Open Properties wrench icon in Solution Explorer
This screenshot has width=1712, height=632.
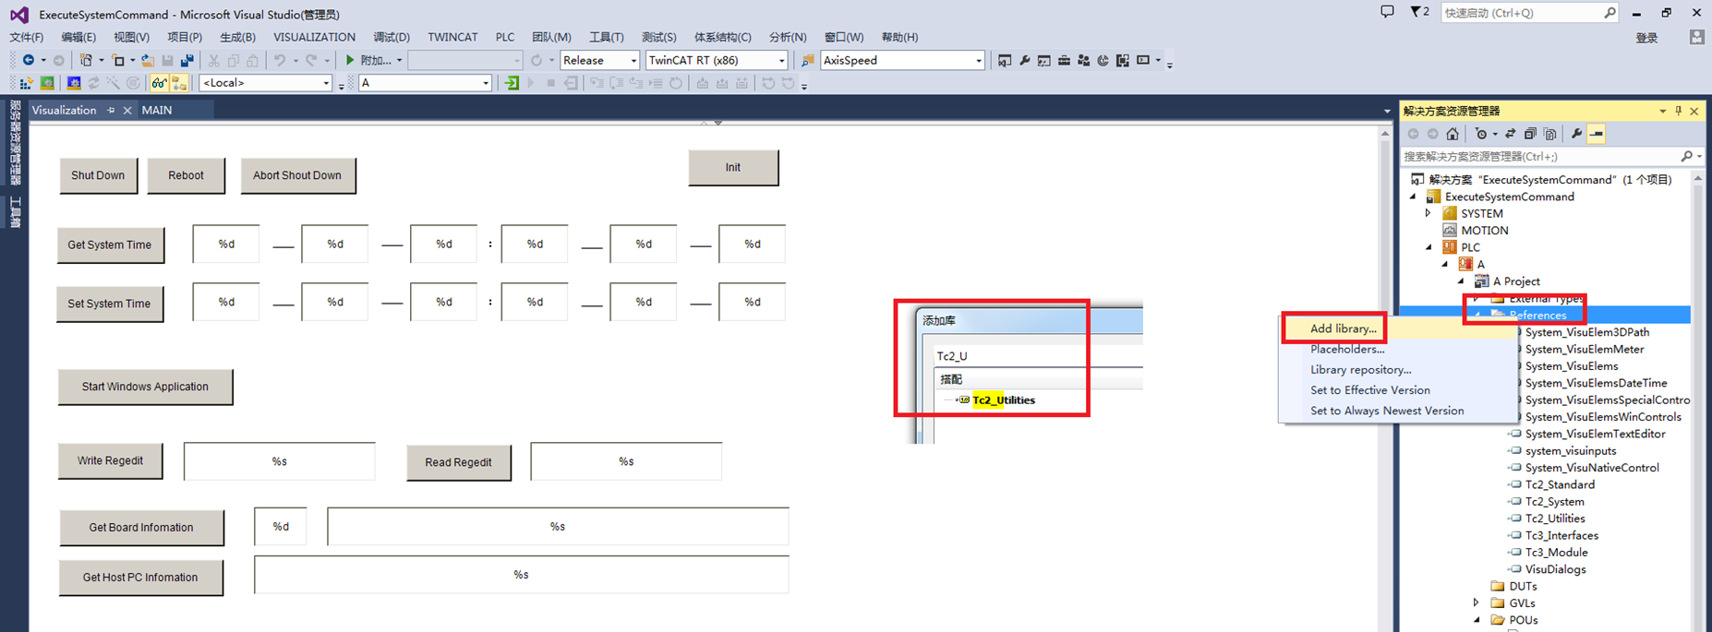pyautogui.click(x=1576, y=134)
